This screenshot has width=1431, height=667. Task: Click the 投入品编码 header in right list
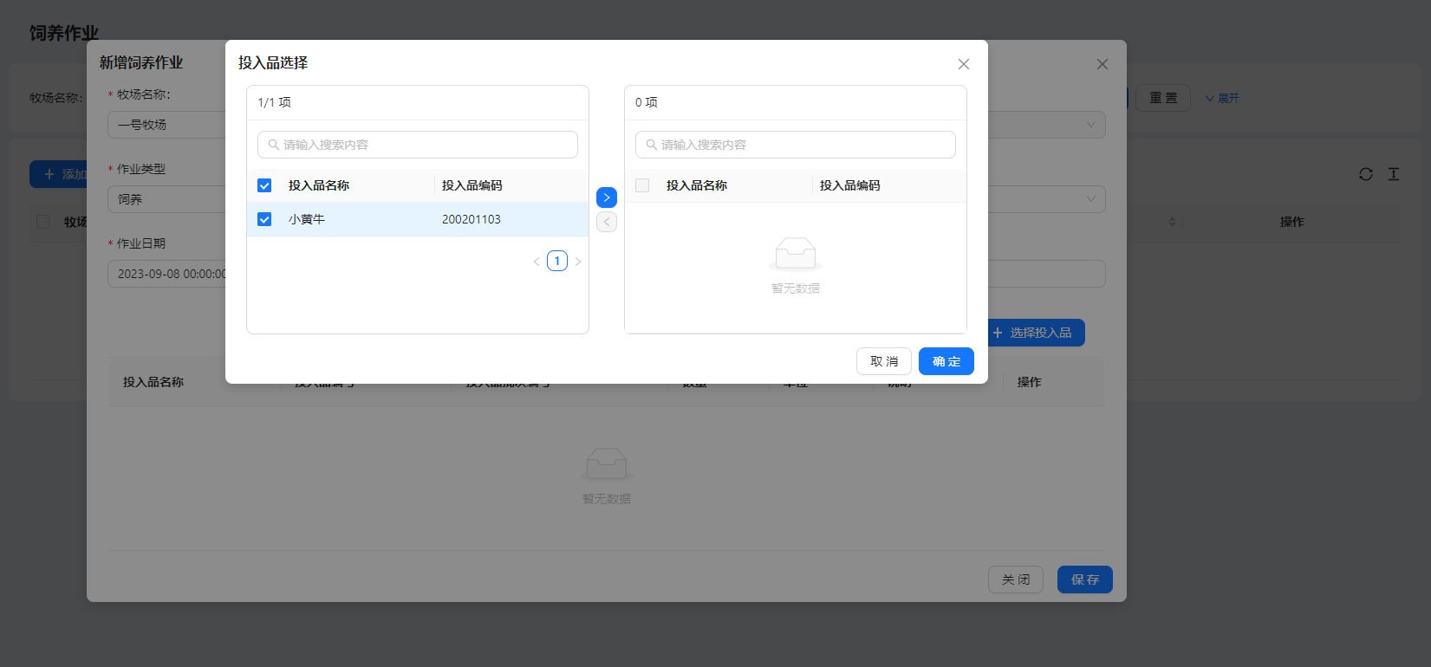[x=850, y=185]
